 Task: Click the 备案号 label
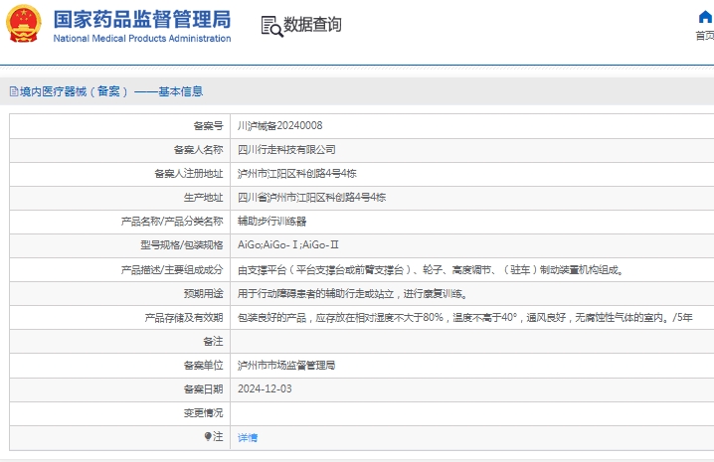[x=208, y=125]
